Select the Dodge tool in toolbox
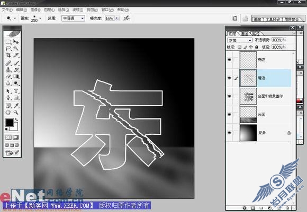307x212 pixels. point(16,83)
